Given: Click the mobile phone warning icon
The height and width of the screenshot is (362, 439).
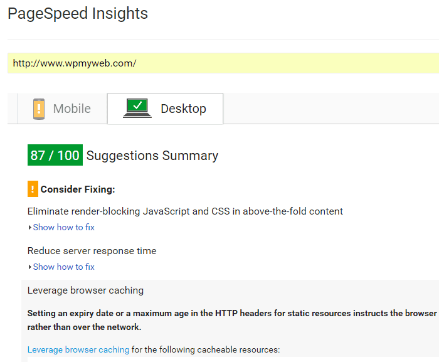Looking at the screenshot, I should tap(39, 109).
